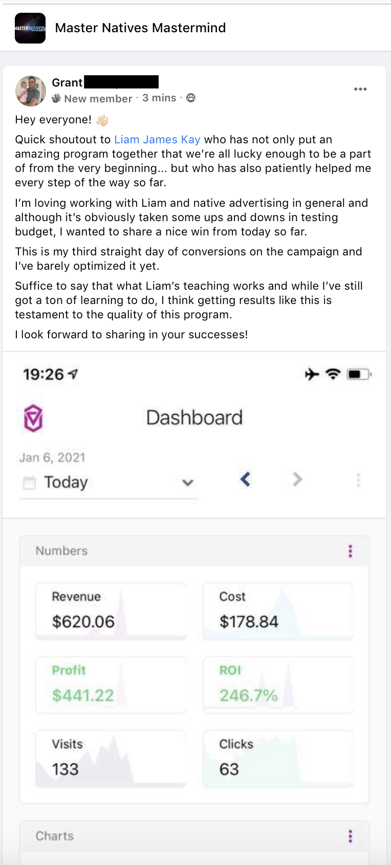
Task: Select the Clicks 63 card
Action: (278, 759)
